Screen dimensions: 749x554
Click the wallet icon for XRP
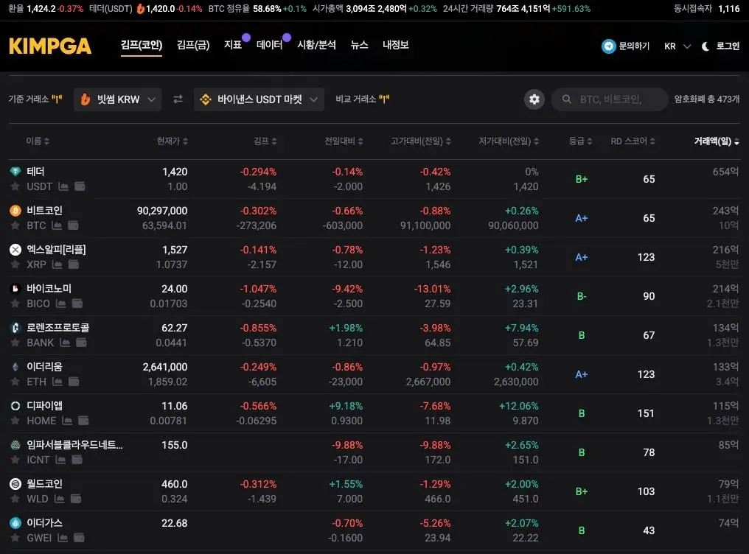click(74, 264)
